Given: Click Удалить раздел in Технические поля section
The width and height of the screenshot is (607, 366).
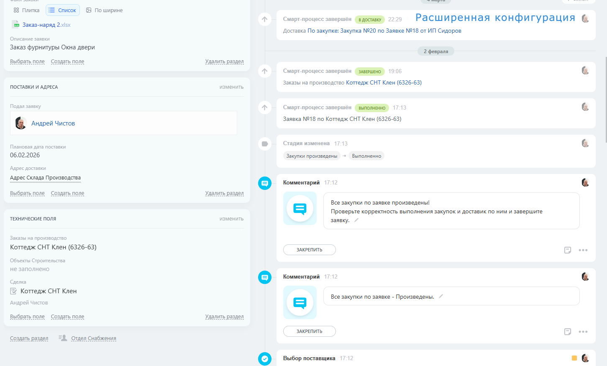Looking at the screenshot, I should click(224, 317).
